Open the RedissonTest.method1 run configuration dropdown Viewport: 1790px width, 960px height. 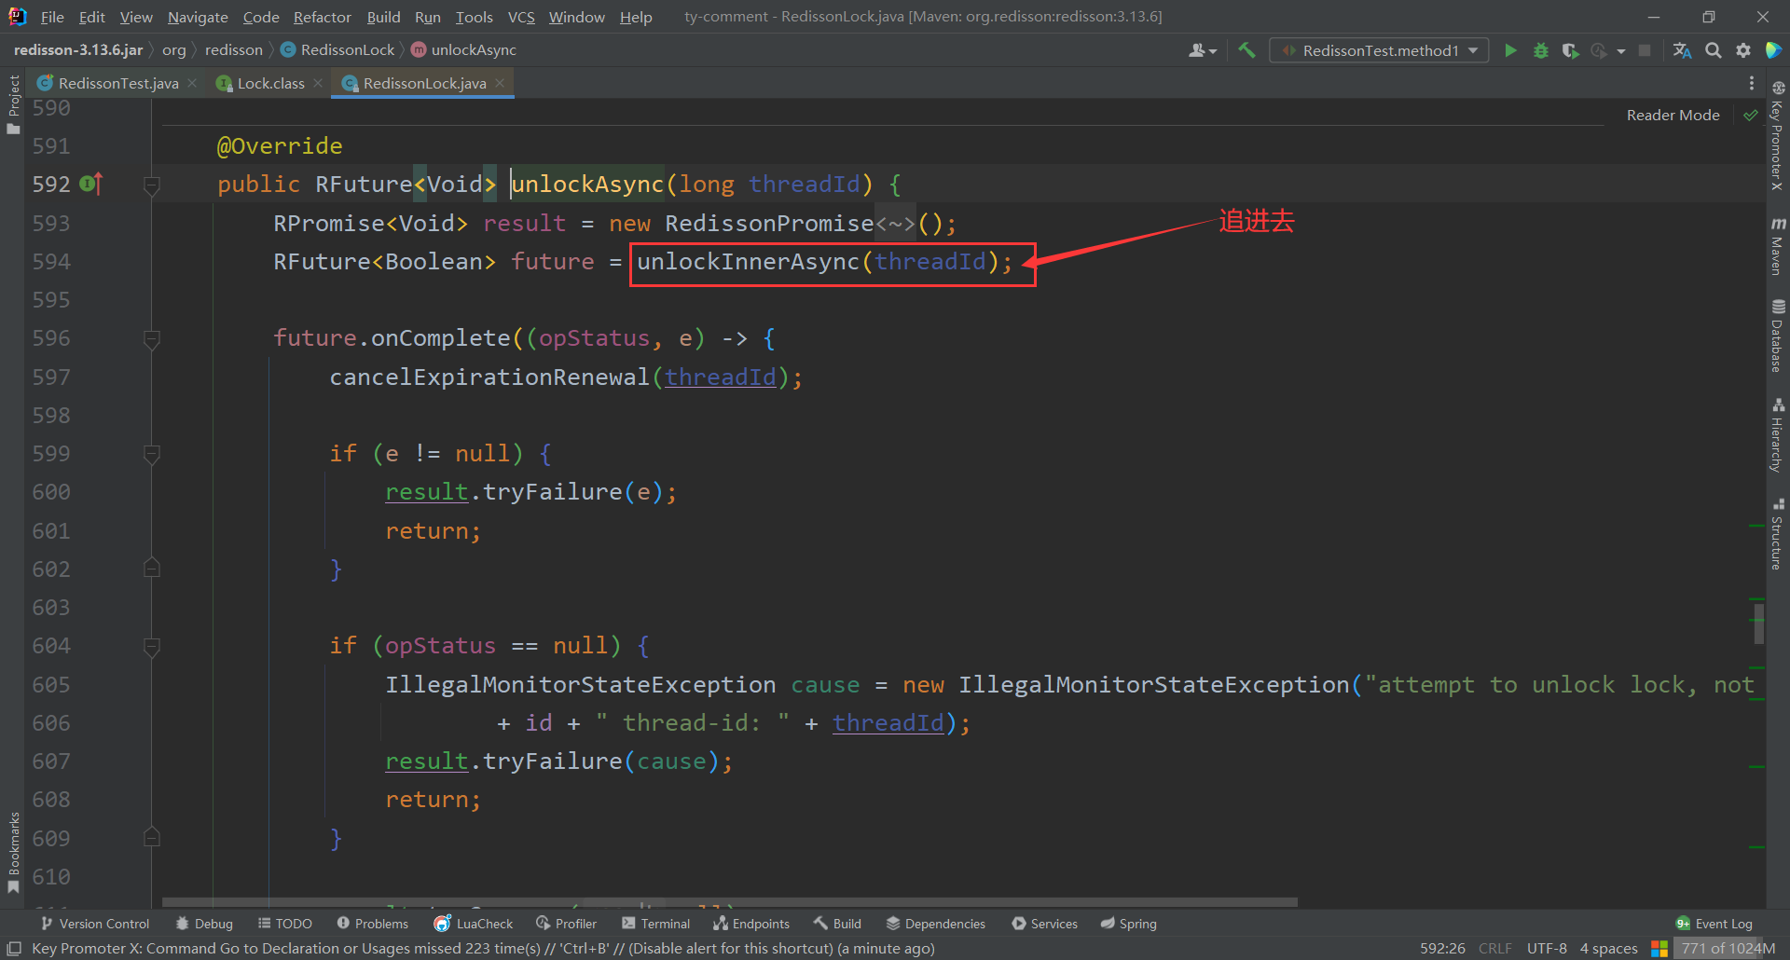tap(1379, 50)
